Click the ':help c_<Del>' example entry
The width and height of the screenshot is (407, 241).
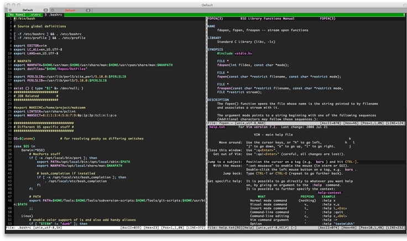335,216
